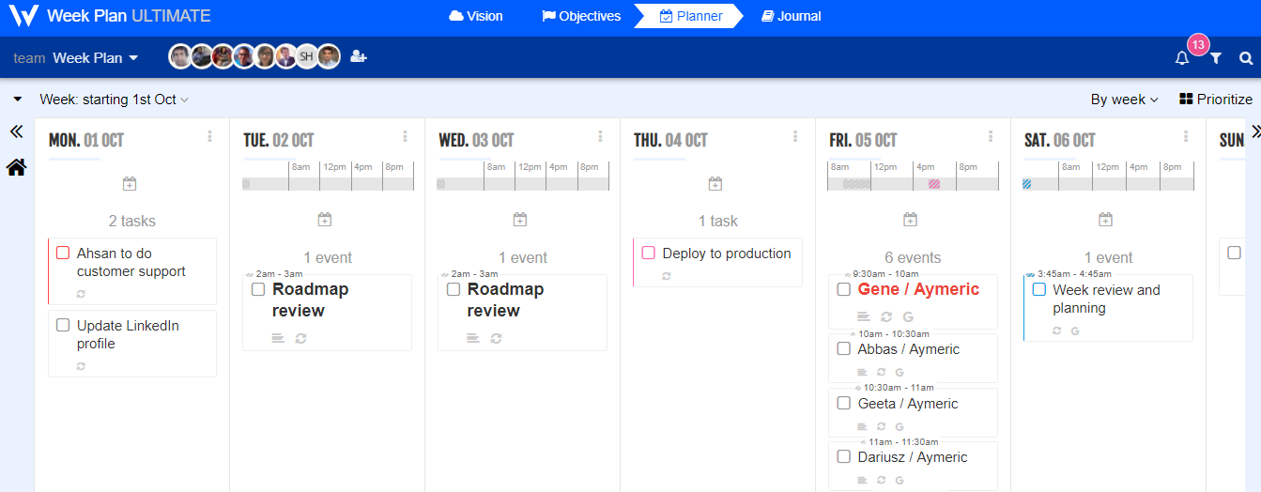
Task: Collapse sidebar with the double left chevron
Action: pyautogui.click(x=16, y=132)
